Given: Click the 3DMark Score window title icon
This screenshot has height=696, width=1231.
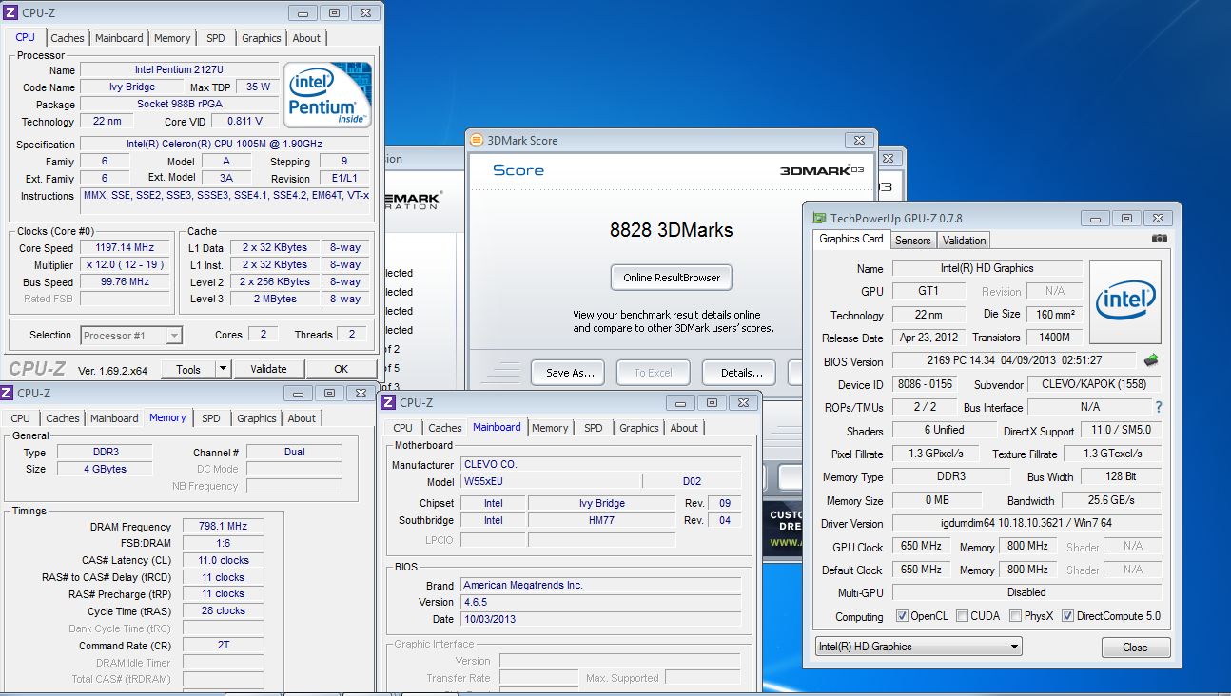Looking at the screenshot, I should click(x=477, y=140).
